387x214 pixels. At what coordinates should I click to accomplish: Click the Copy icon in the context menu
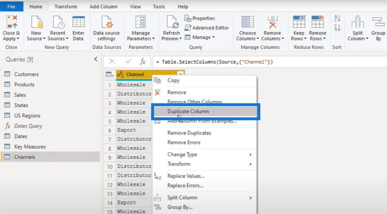(158, 80)
